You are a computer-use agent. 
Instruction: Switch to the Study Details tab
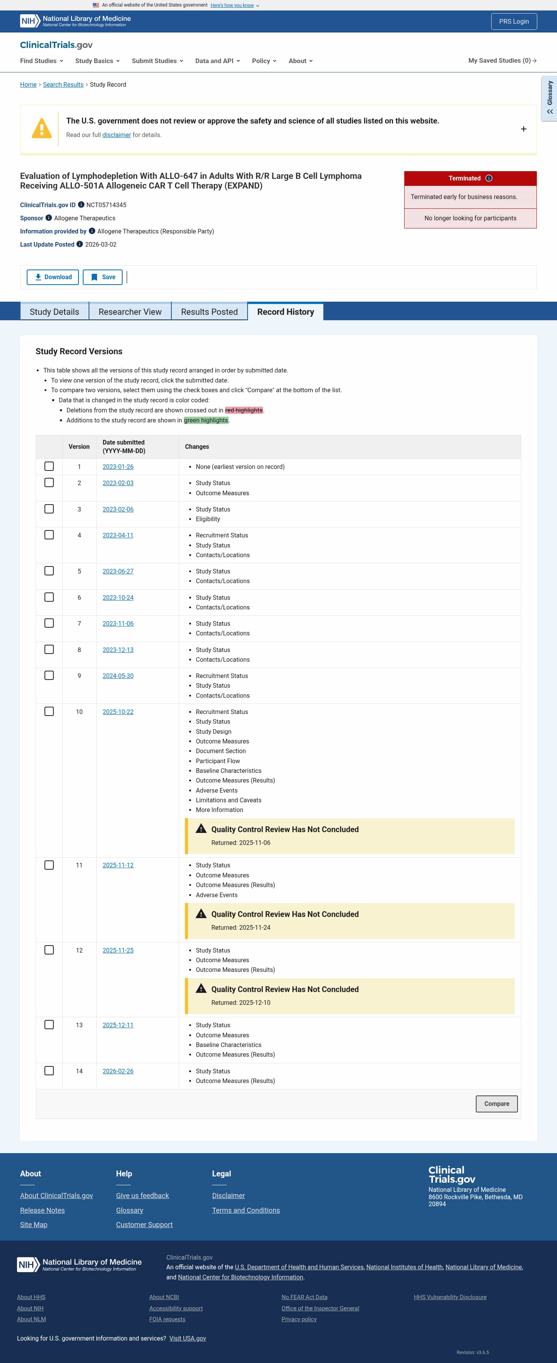55,312
